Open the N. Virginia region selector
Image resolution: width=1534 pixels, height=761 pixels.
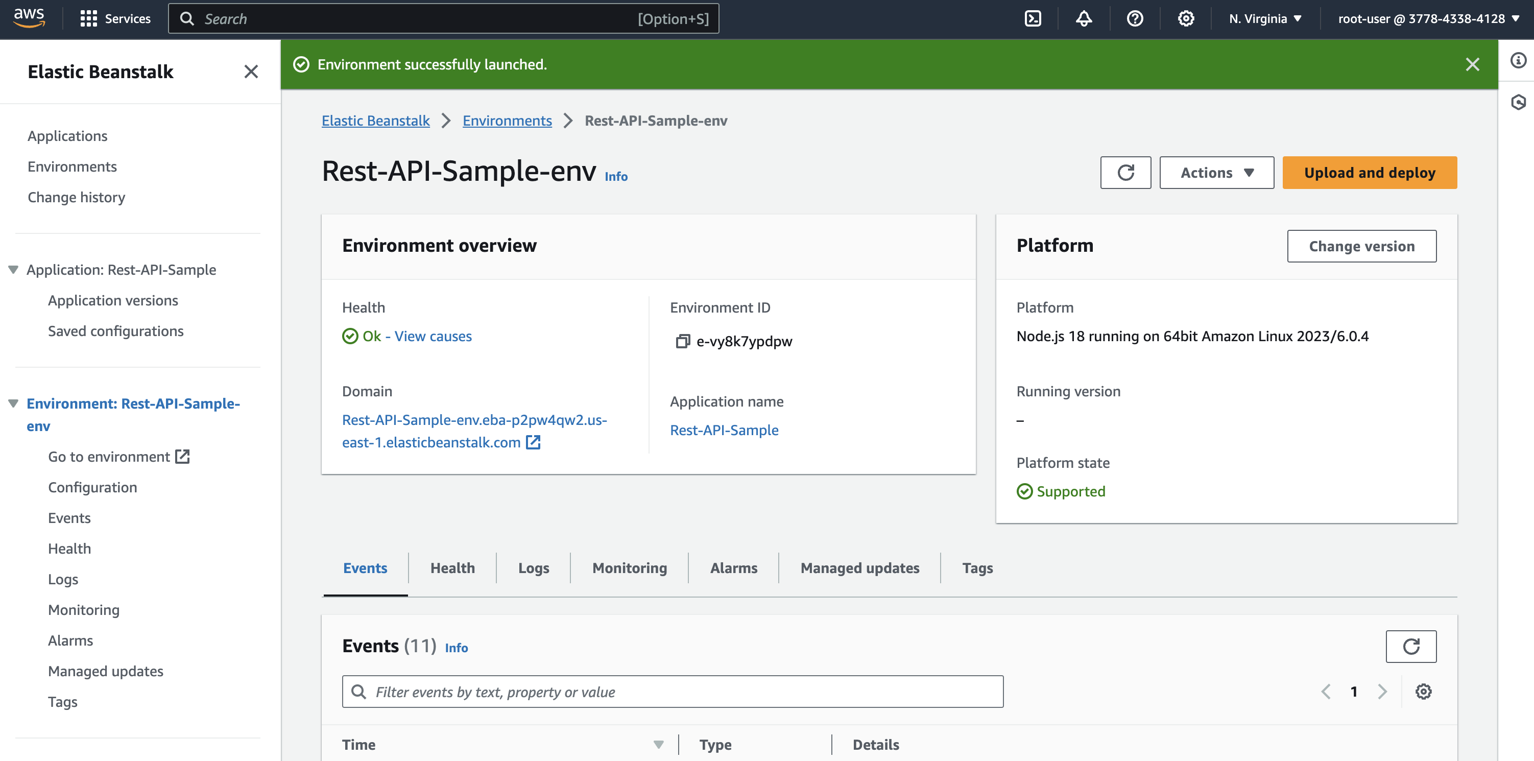[x=1265, y=19]
